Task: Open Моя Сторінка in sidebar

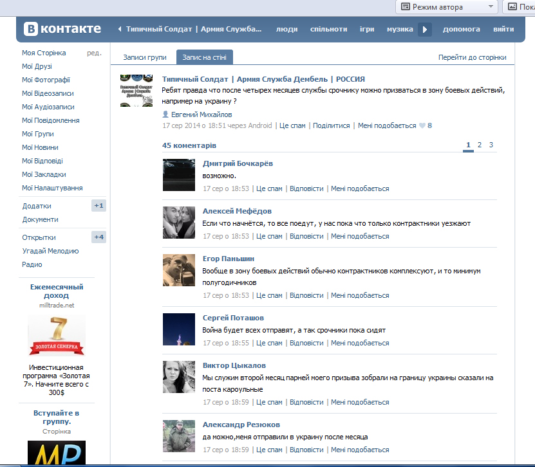Action: [44, 53]
